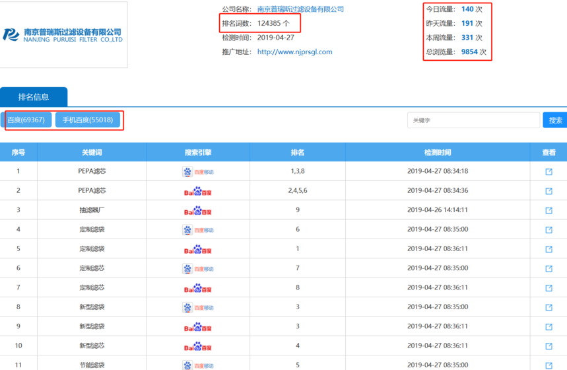Viewport: 567px width, 370px height.
Task: Click the 检测时间 date 2019-04-27
Action: click(x=276, y=38)
